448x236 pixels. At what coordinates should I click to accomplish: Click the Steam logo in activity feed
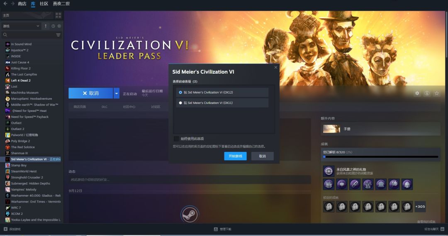click(190, 214)
